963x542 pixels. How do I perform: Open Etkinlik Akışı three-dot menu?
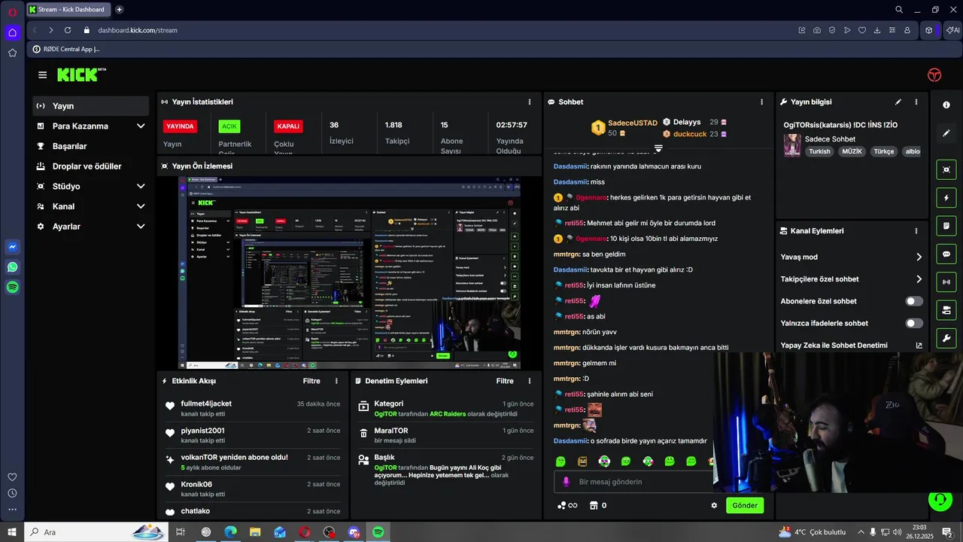tap(336, 381)
